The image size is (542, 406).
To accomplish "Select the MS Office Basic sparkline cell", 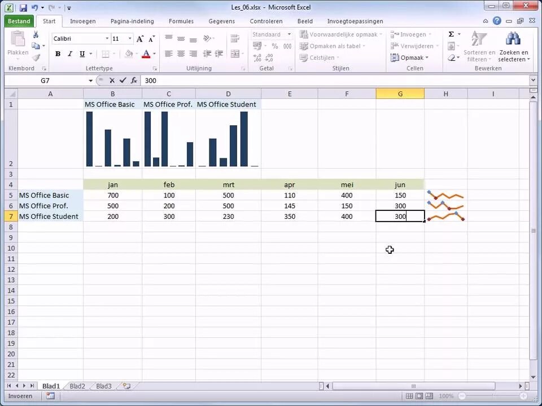I will coord(446,196).
